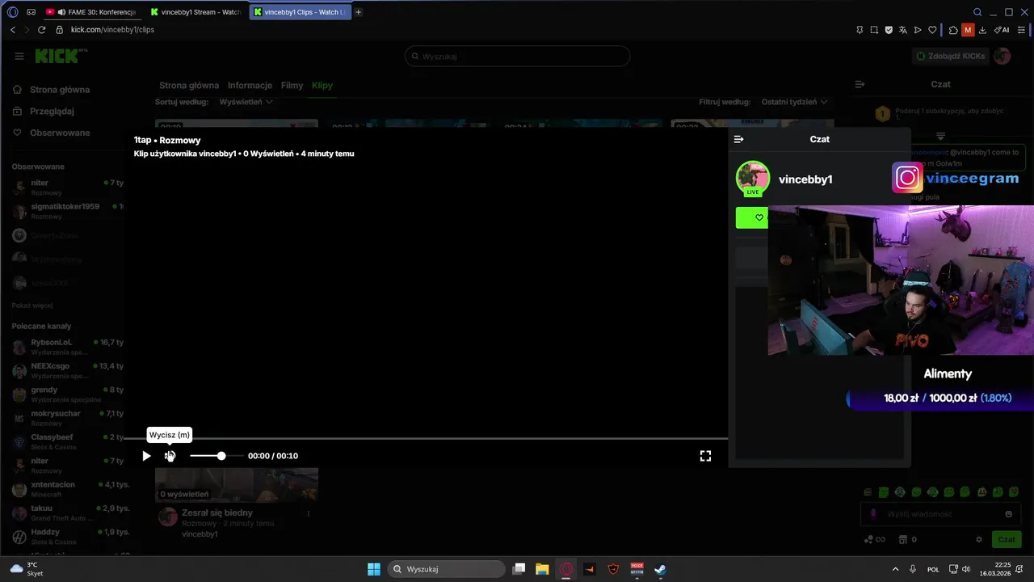This screenshot has height=582, width=1034.
Task: Open options menu for Zesrał się biedny clip
Action: 308,513
